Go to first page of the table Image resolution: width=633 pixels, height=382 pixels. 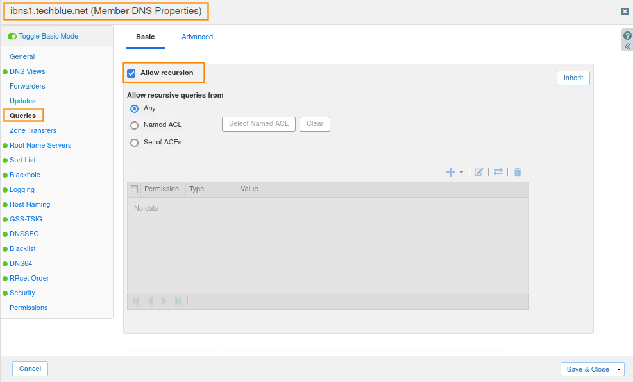(136, 301)
